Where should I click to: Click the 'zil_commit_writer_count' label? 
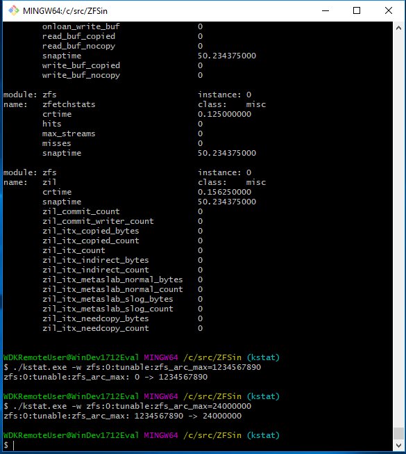98,221
